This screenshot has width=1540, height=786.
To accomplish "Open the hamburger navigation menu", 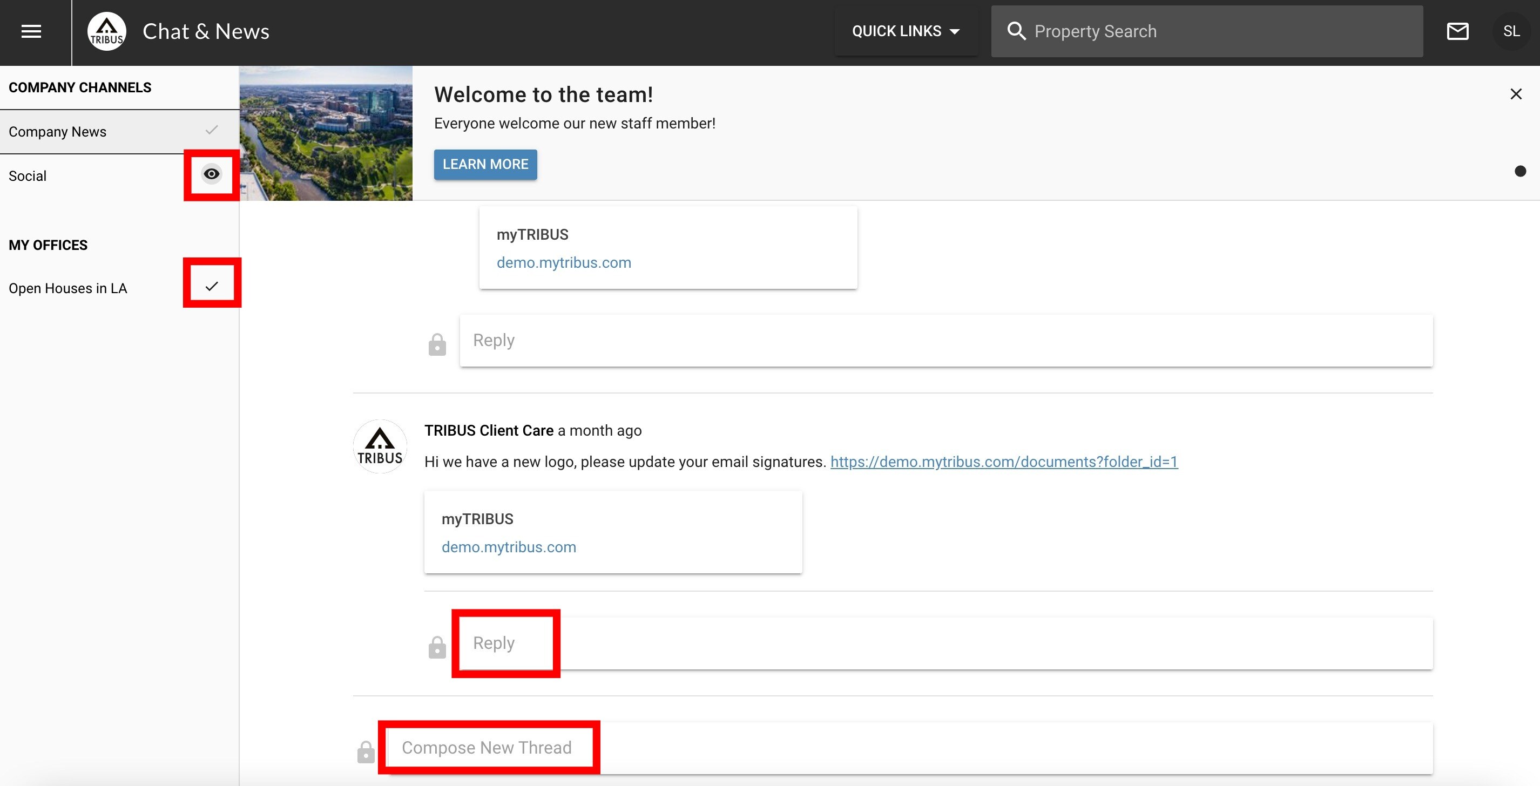I will [x=31, y=31].
